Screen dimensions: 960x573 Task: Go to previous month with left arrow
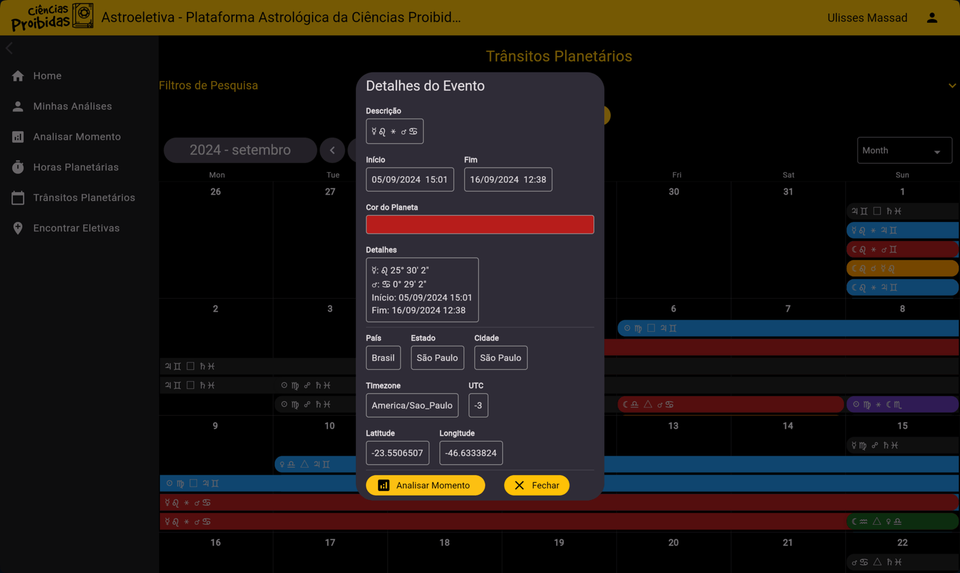[x=332, y=150]
